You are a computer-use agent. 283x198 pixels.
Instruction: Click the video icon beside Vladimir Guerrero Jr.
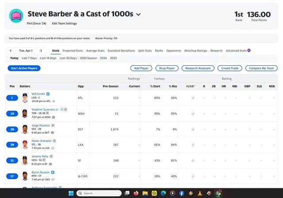click(x=62, y=109)
